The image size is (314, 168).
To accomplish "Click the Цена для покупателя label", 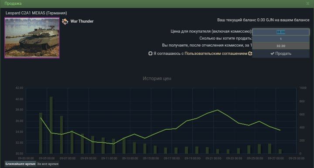I will (212, 31).
